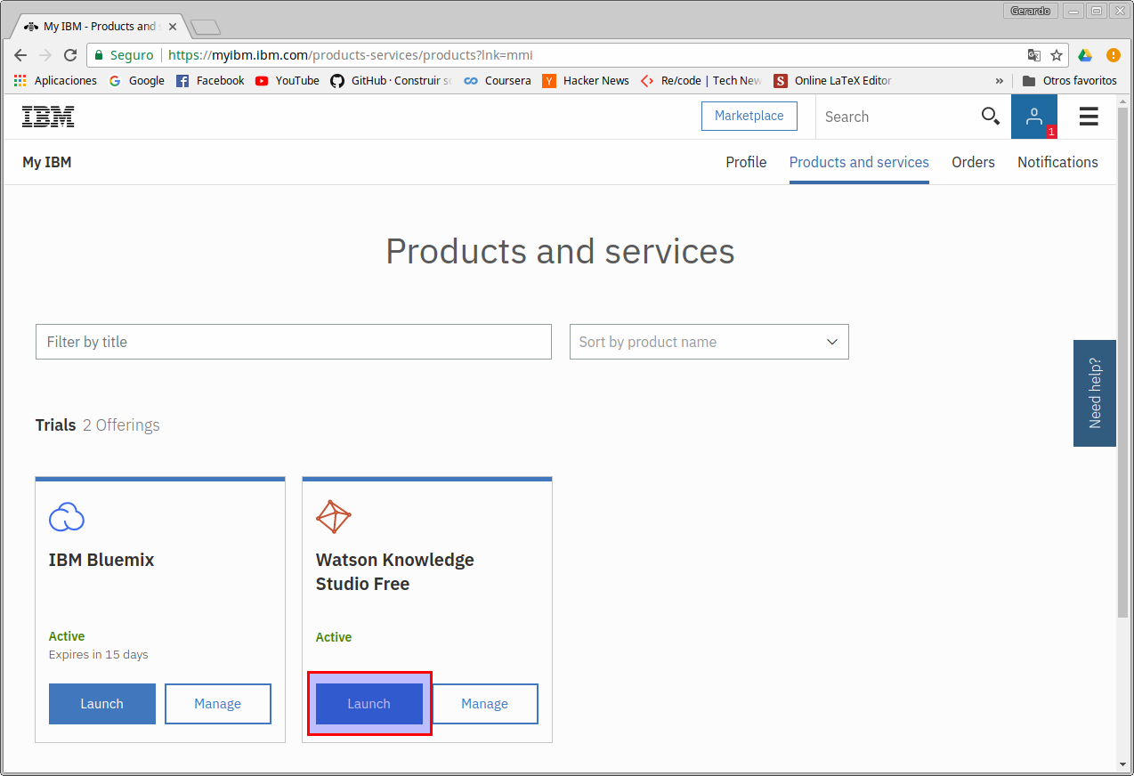Image resolution: width=1134 pixels, height=776 pixels.
Task: Open Otros favoritos bookmarks folder
Action: 1069,80
